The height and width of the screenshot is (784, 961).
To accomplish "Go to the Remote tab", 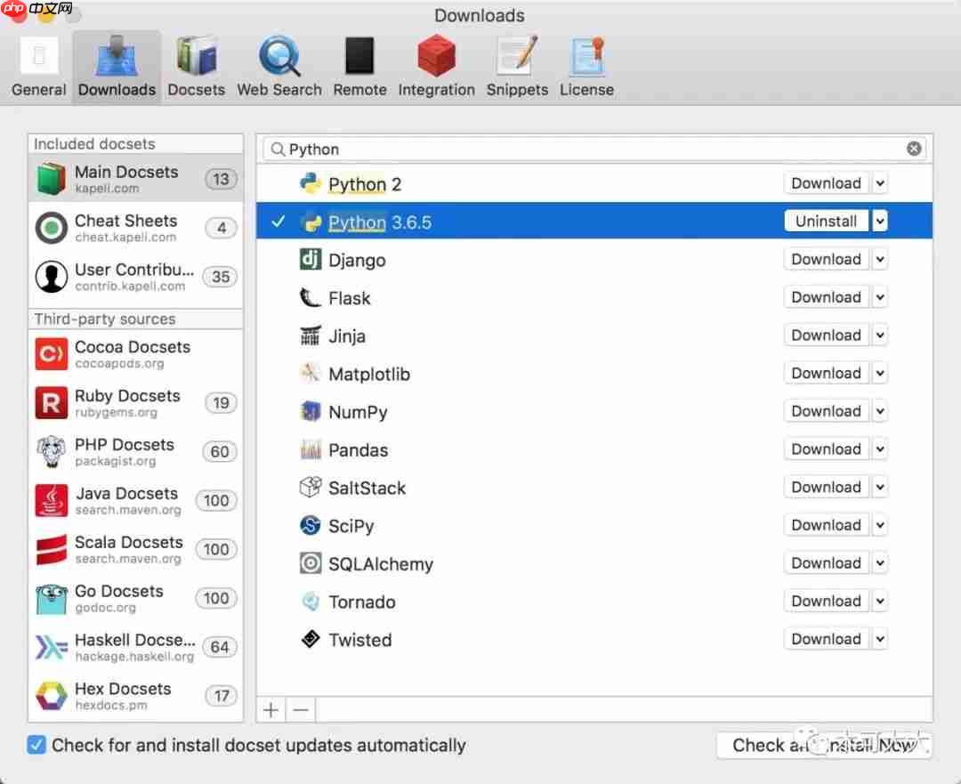I will (x=359, y=67).
